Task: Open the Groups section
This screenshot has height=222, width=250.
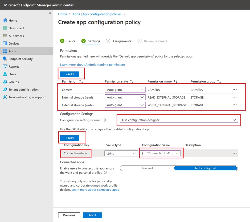Action: point(14,82)
